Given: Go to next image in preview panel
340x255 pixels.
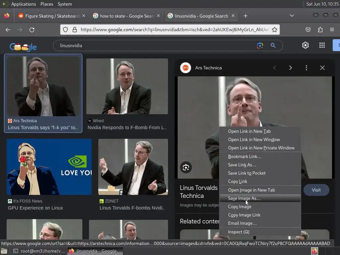Looking at the screenshot, I should point(290,68).
